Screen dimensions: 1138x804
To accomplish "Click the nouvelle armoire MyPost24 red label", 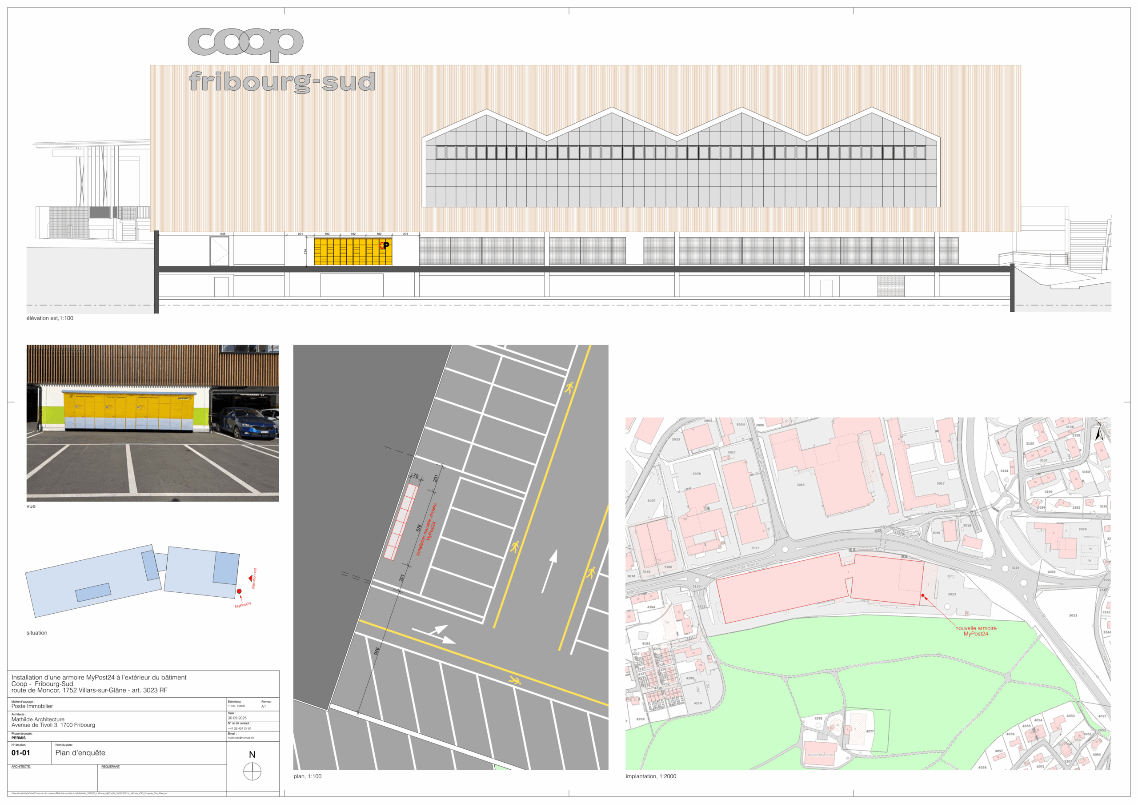I will [x=975, y=631].
